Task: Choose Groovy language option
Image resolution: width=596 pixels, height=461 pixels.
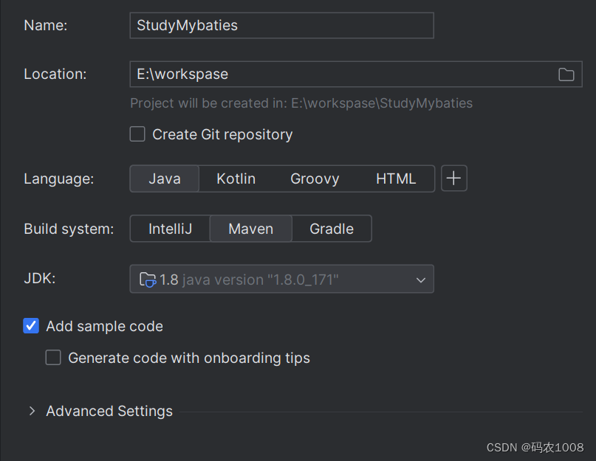Action: point(315,178)
